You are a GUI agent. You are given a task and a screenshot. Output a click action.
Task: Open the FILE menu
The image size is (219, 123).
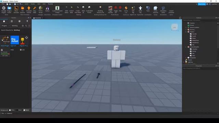click(x=3, y=4)
